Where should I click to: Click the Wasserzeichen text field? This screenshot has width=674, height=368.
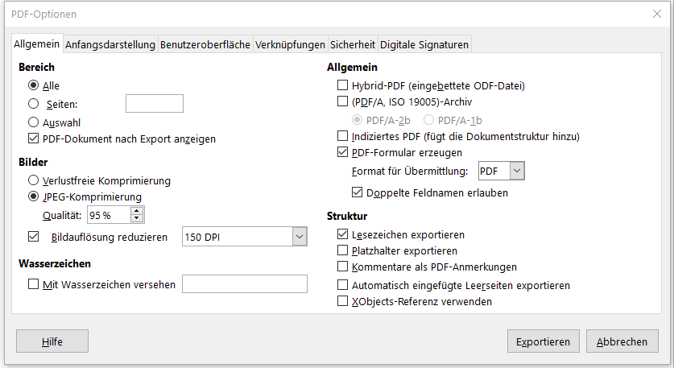245,283
